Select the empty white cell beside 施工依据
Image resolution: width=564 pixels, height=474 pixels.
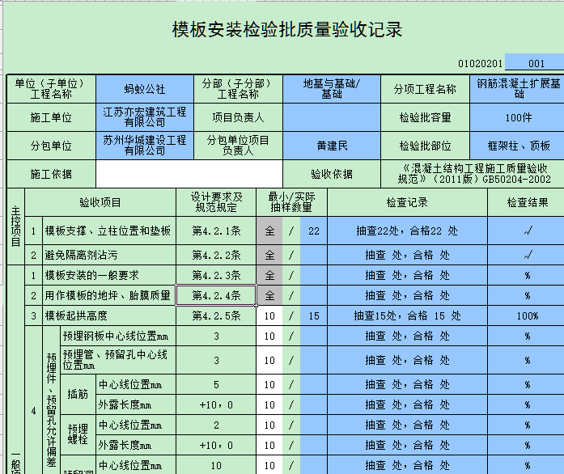(x=189, y=174)
